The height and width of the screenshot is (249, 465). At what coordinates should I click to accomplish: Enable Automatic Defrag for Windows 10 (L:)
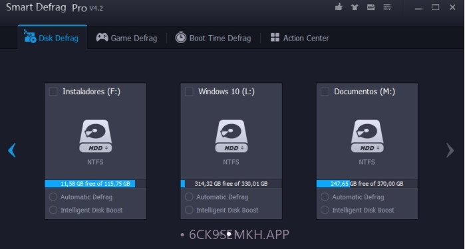coord(189,197)
